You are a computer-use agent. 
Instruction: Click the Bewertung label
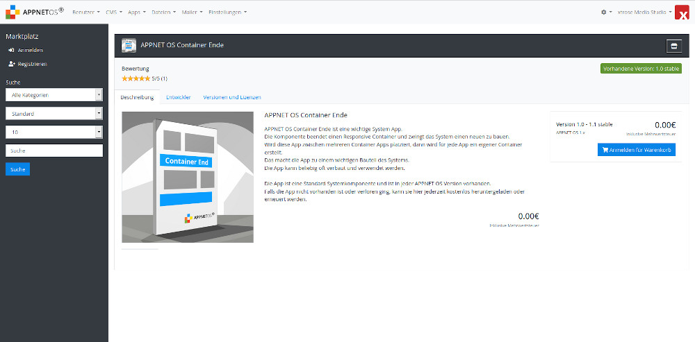tap(136, 69)
